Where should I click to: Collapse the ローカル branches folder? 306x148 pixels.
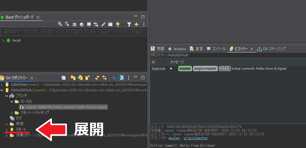pos(12,101)
